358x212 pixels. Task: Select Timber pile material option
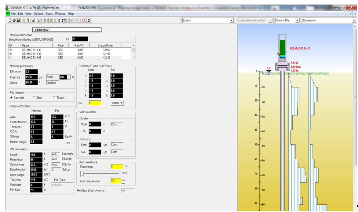[54, 98]
